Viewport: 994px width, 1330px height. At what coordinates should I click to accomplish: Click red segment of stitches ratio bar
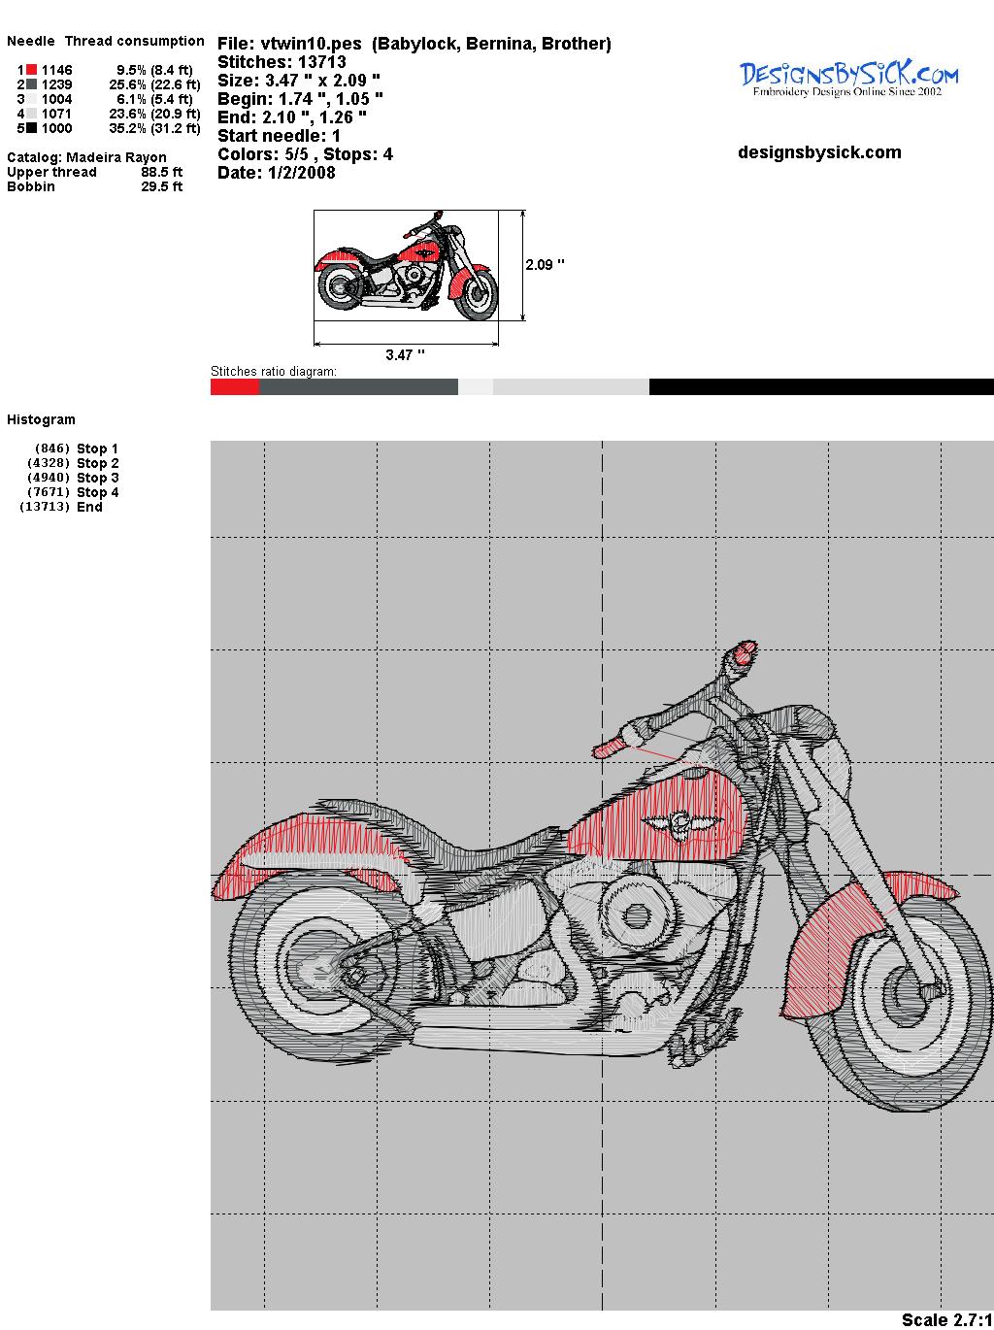235,387
